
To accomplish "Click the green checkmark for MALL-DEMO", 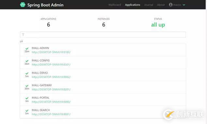I will 27,73.
